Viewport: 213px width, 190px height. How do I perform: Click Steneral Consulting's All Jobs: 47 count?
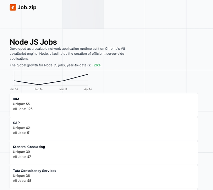click(22, 157)
